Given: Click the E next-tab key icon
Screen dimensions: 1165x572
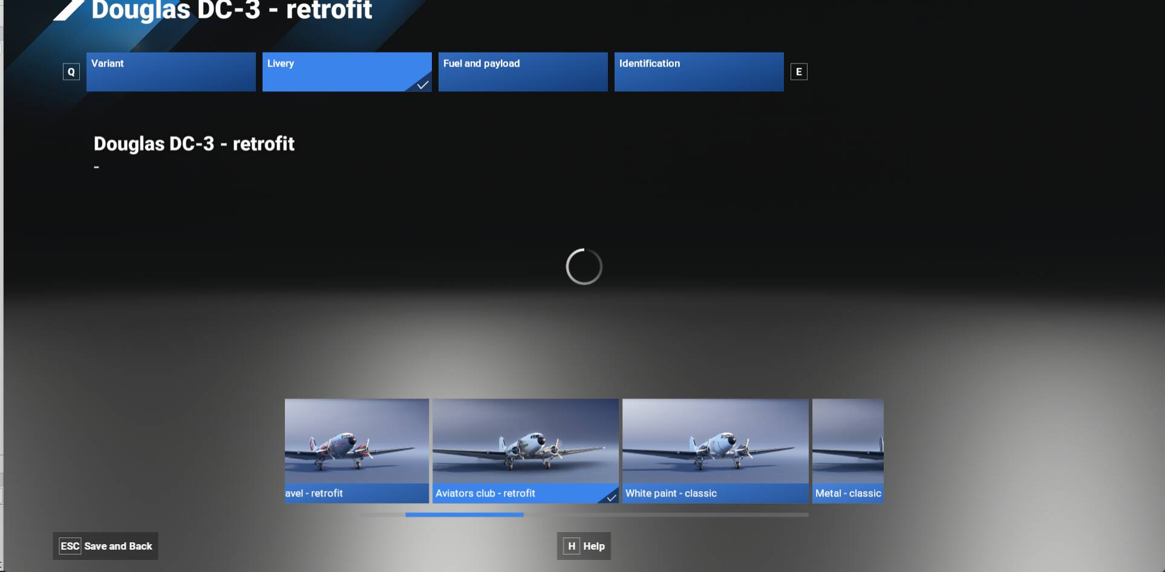Looking at the screenshot, I should point(799,72).
